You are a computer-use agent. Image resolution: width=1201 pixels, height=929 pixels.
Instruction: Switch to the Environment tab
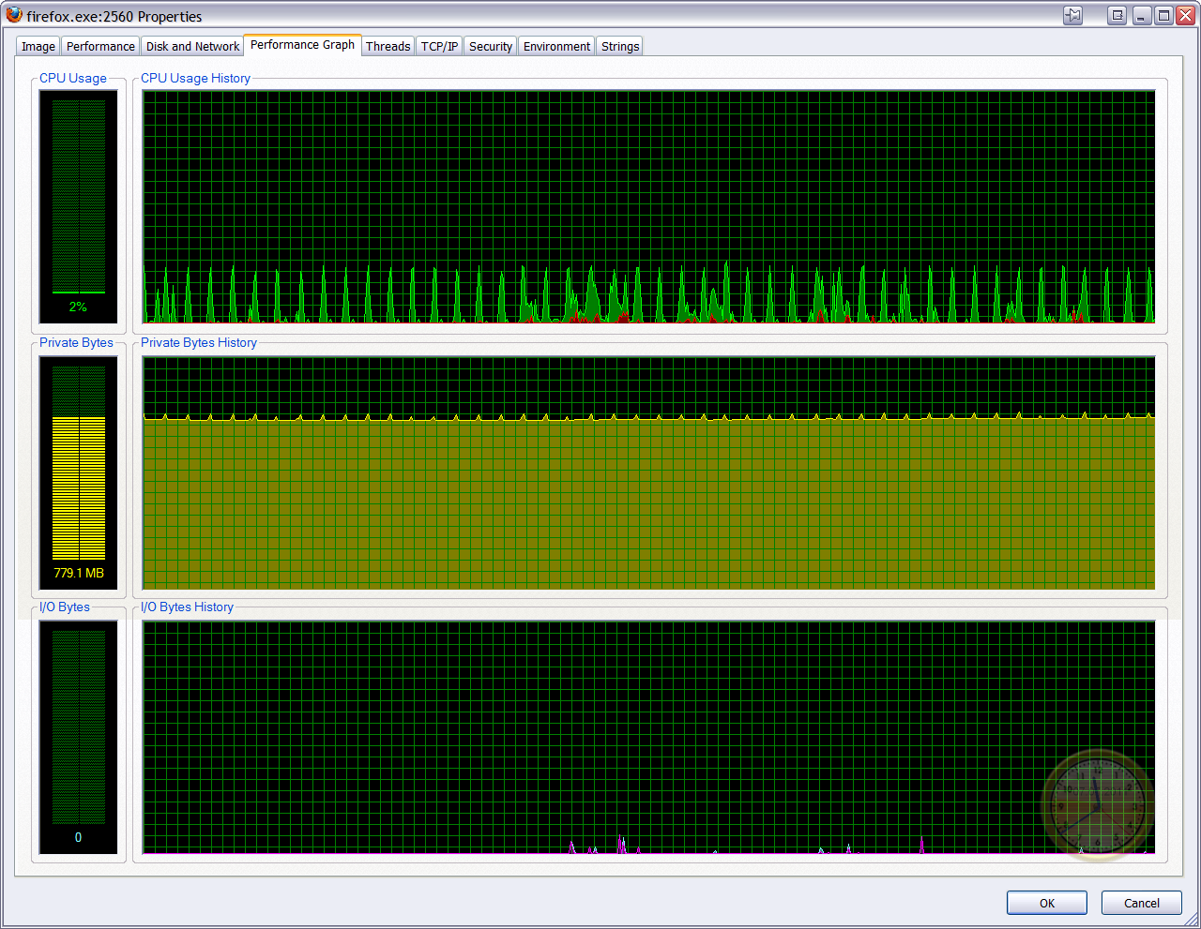tap(556, 46)
